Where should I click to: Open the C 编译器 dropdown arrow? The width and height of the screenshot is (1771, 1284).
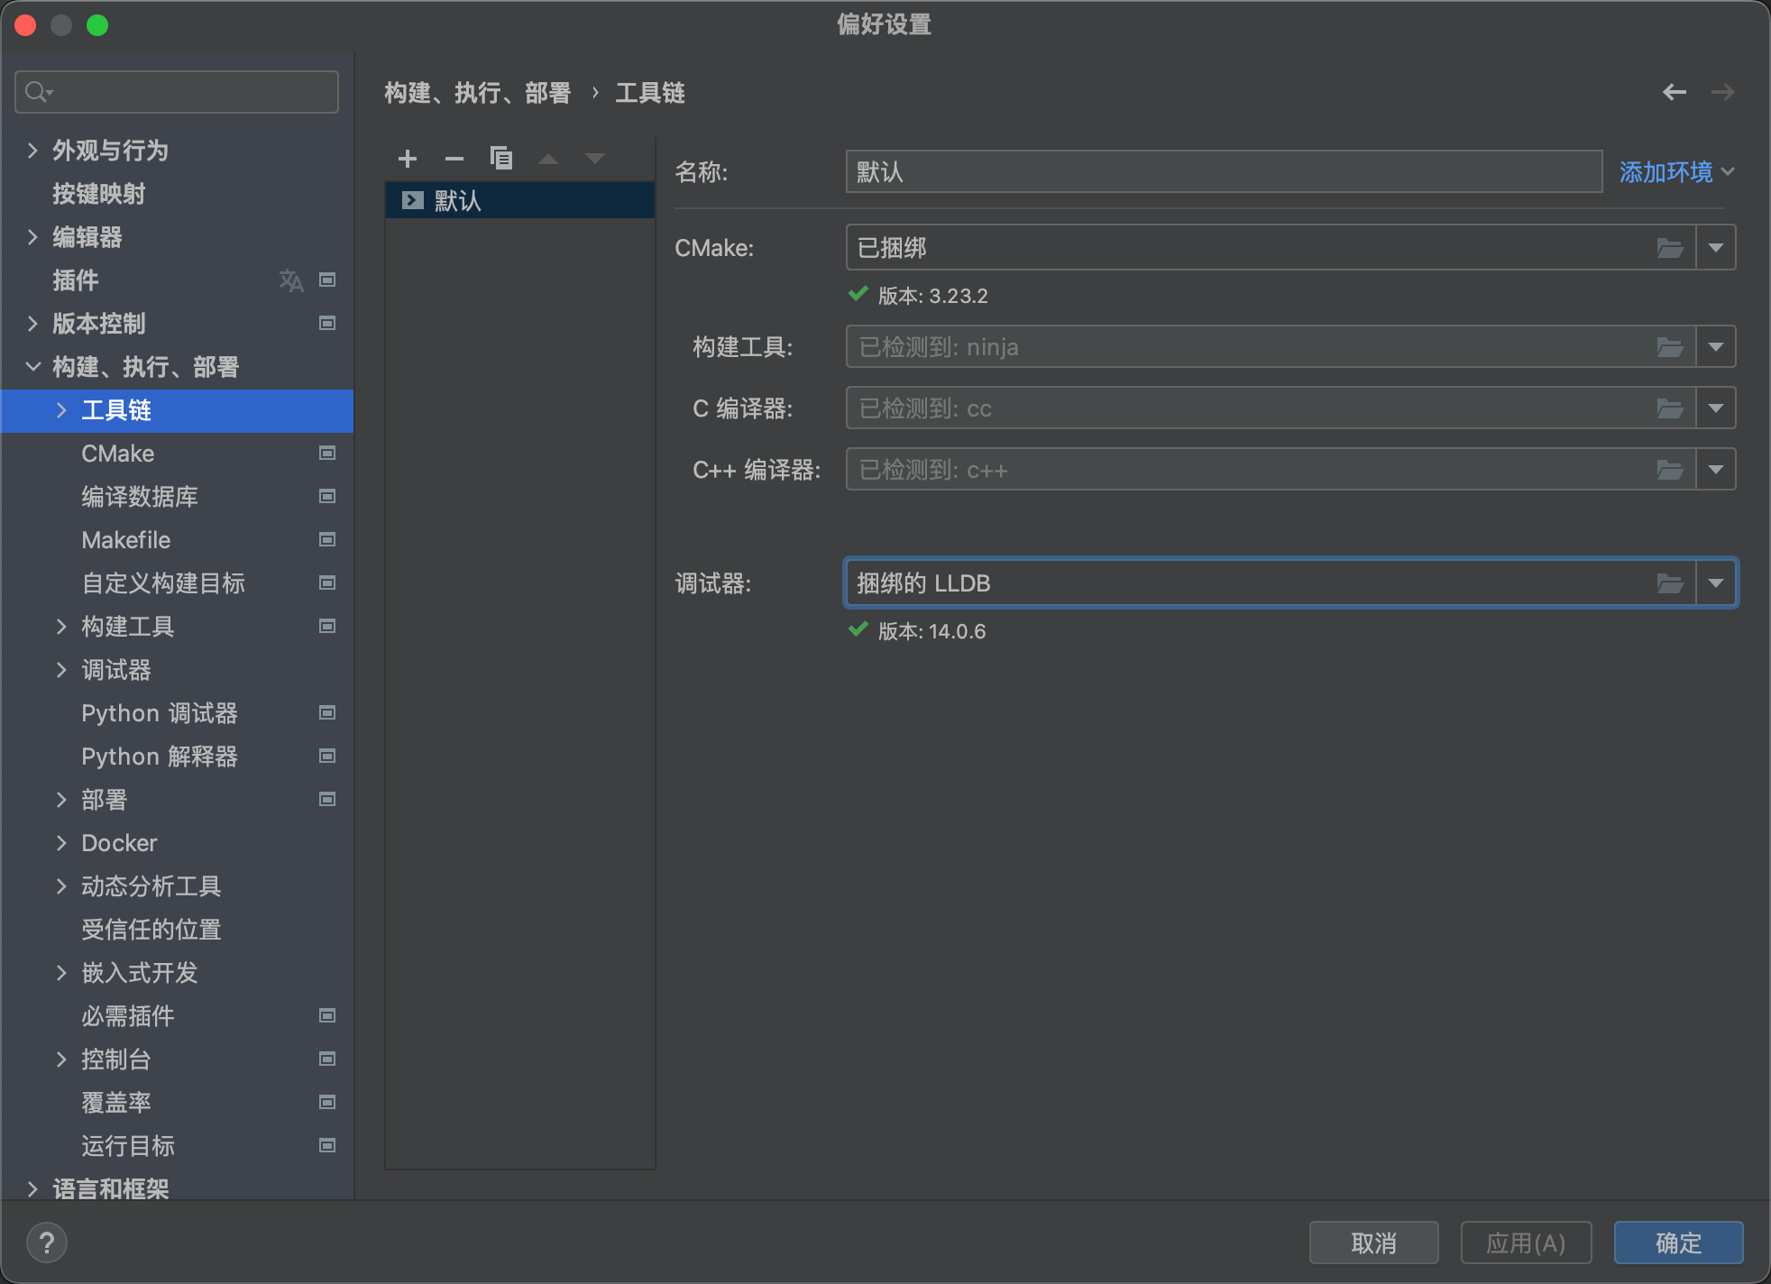pos(1716,408)
